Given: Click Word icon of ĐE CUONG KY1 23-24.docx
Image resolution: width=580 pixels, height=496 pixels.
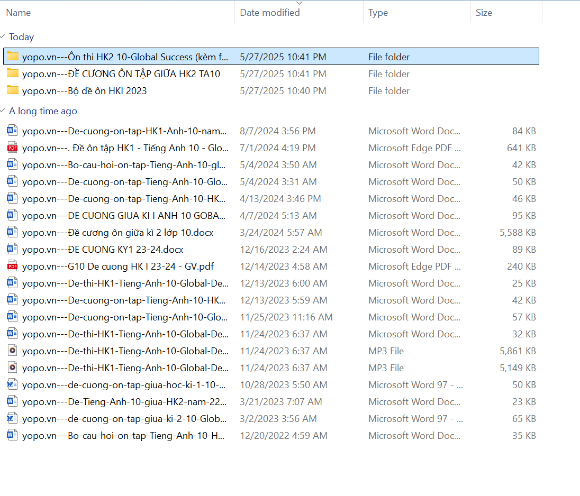Looking at the screenshot, I should tap(13, 249).
